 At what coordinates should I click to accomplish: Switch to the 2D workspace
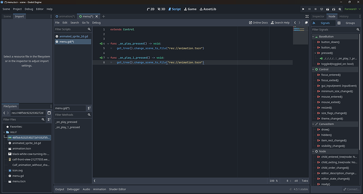pyautogui.click(x=150, y=9)
